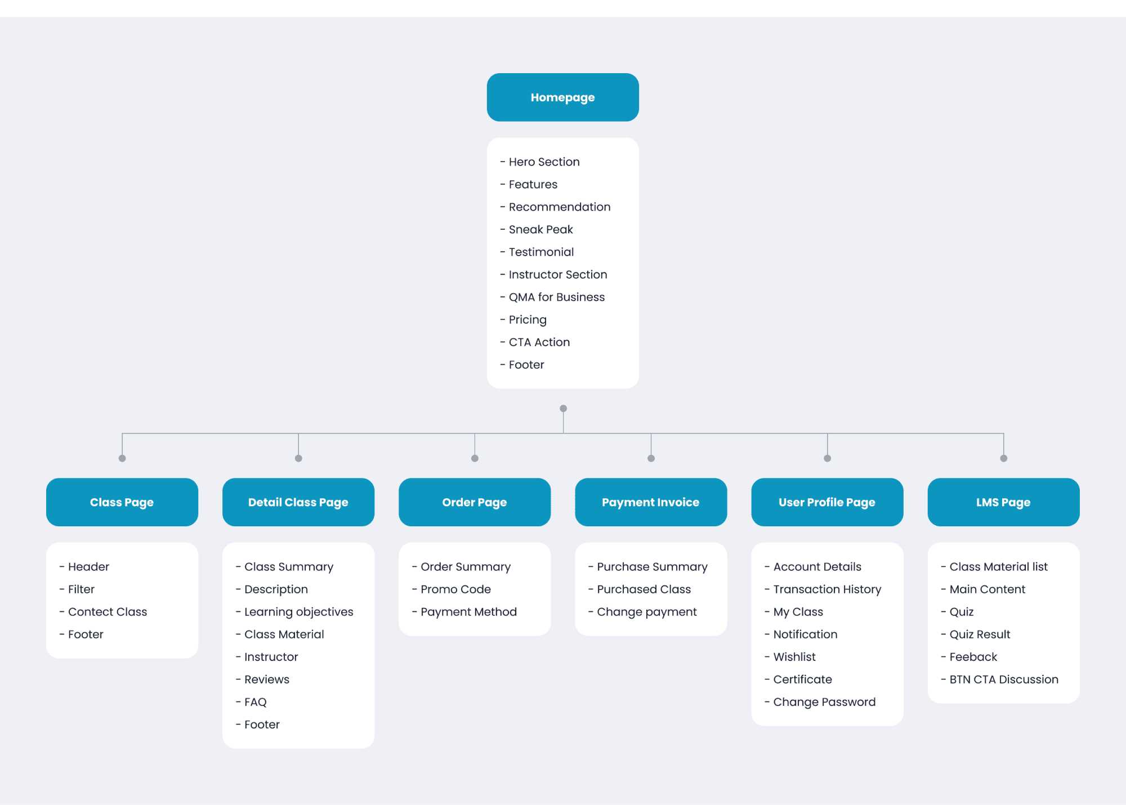Select 'Footer' in the Class Page list

82,634
